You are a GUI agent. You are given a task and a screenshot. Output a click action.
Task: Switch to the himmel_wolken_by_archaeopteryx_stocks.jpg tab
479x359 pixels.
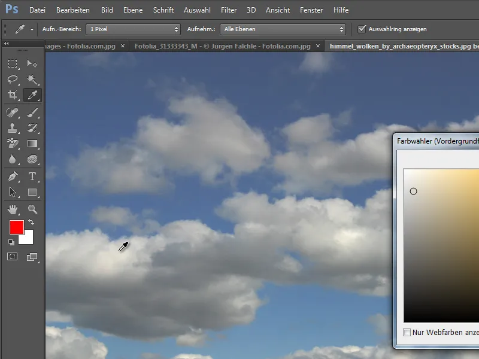tap(401, 46)
